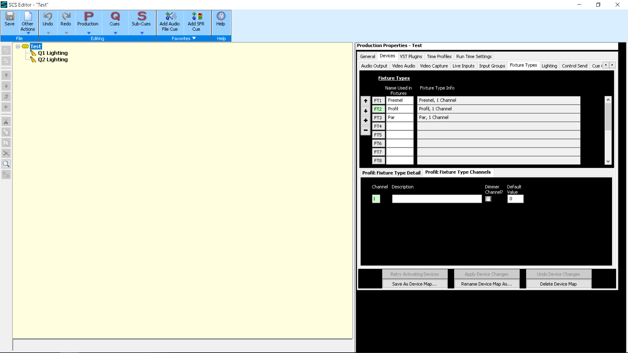
Task: Collapse the Test production tree node
Action: point(18,46)
